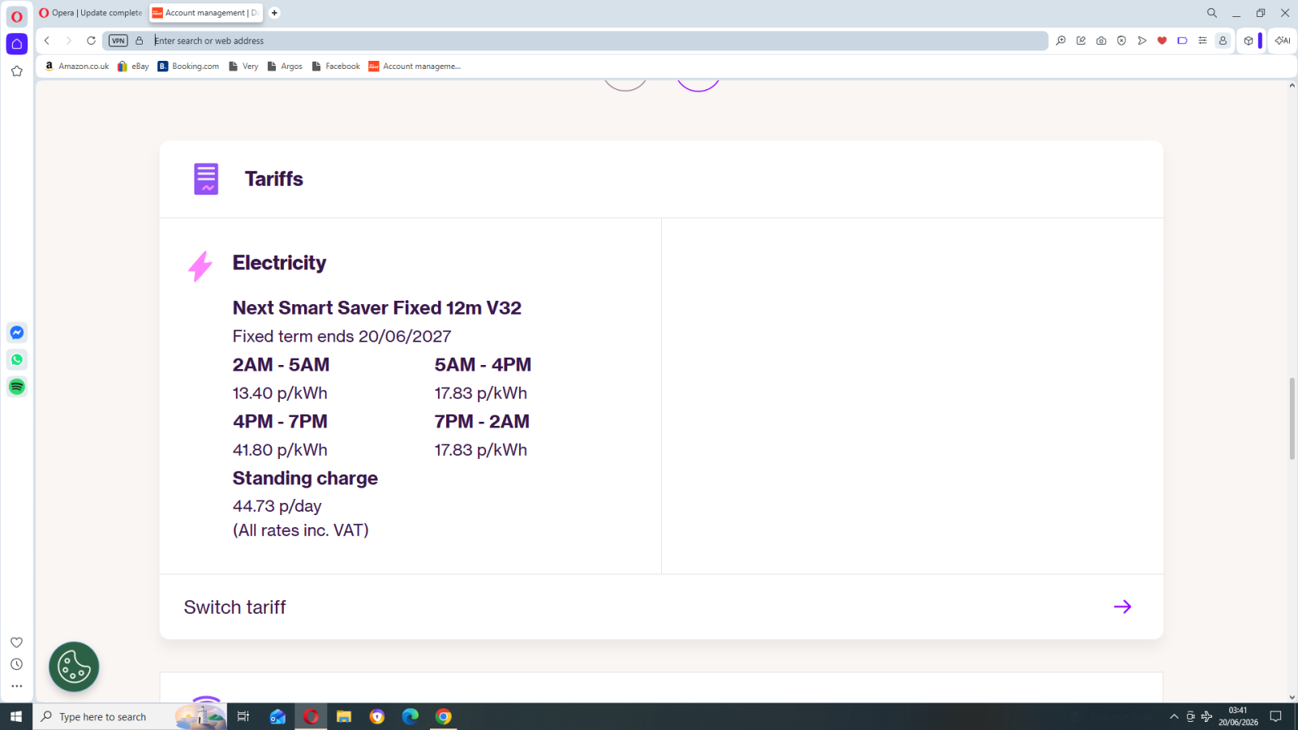
Task: Select the Next Smart Saver Fixed 12m V32 text
Action: (x=376, y=308)
